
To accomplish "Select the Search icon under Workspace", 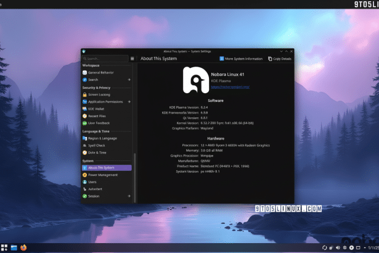I will tap(84, 80).
